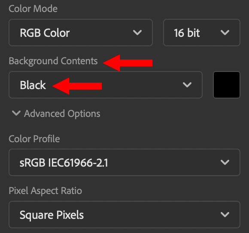Click the chevron beside 16 bit
This screenshot has width=249, height=233.
(x=225, y=33)
